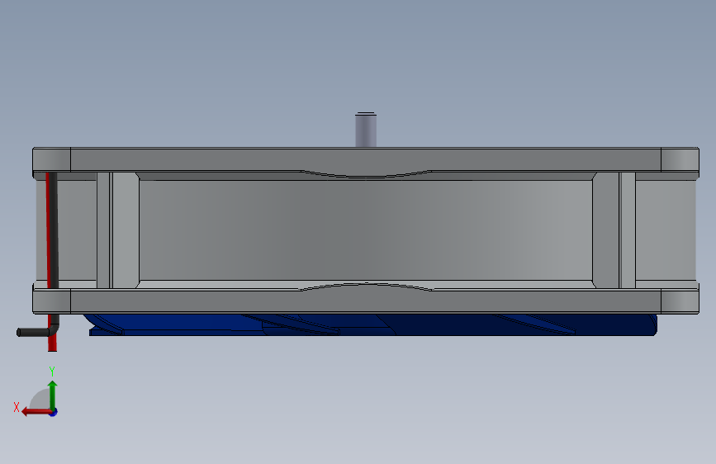Click the central cylindrical housing wall
Screen dimensions: 716x464
pos(366,230)
